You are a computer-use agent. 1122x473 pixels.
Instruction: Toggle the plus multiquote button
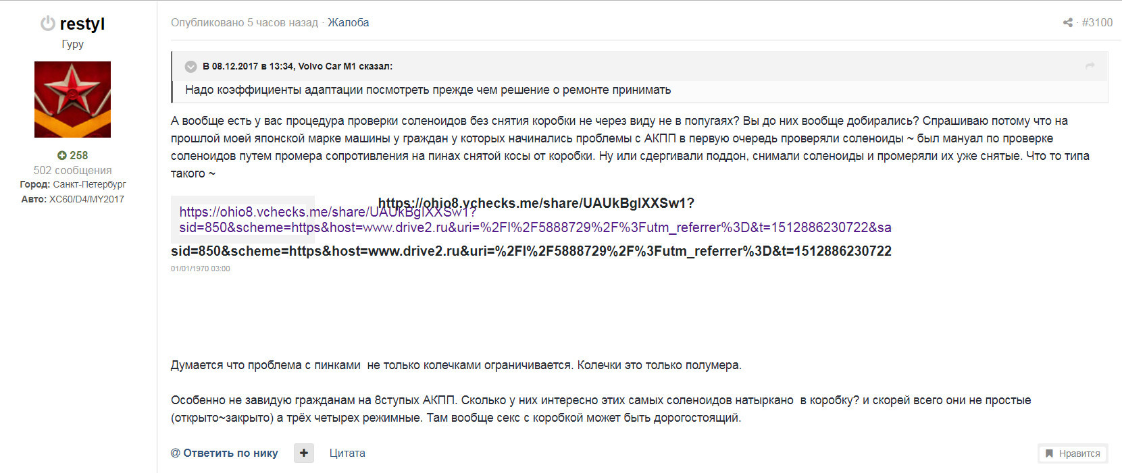tap(304, 453)
